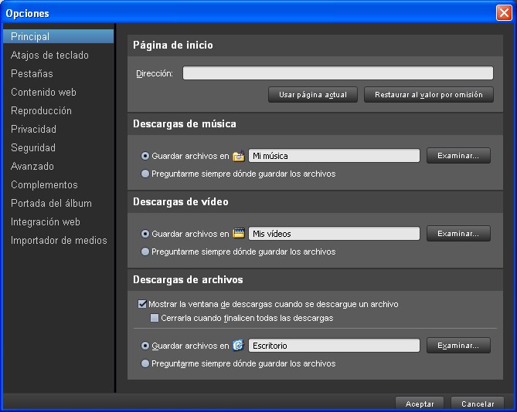Select Guardar archivos en for file downloads

tap(145, 346)
